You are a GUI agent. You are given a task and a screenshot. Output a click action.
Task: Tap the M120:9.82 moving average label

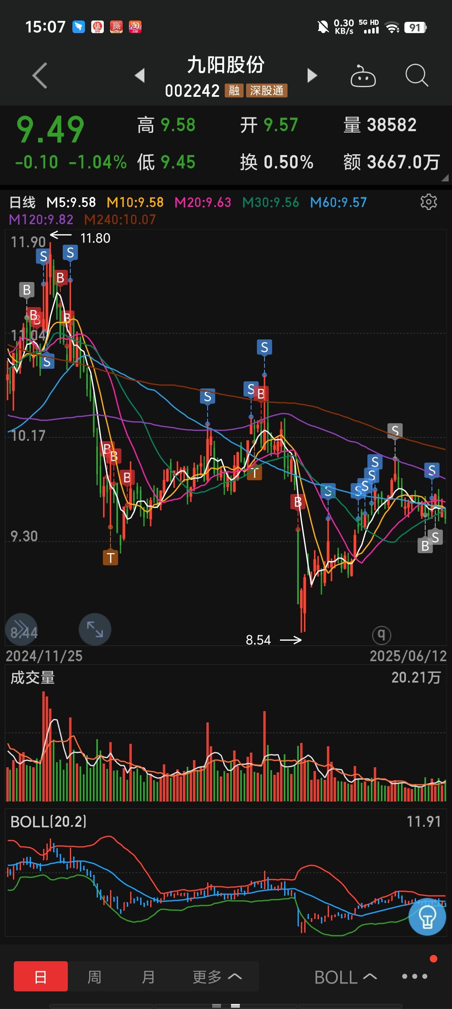(41, 220)
